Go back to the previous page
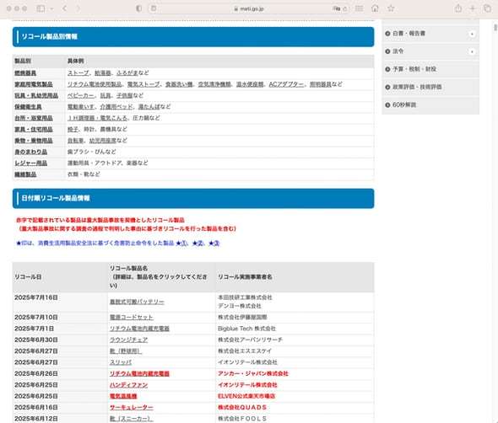 pos(64,8)
